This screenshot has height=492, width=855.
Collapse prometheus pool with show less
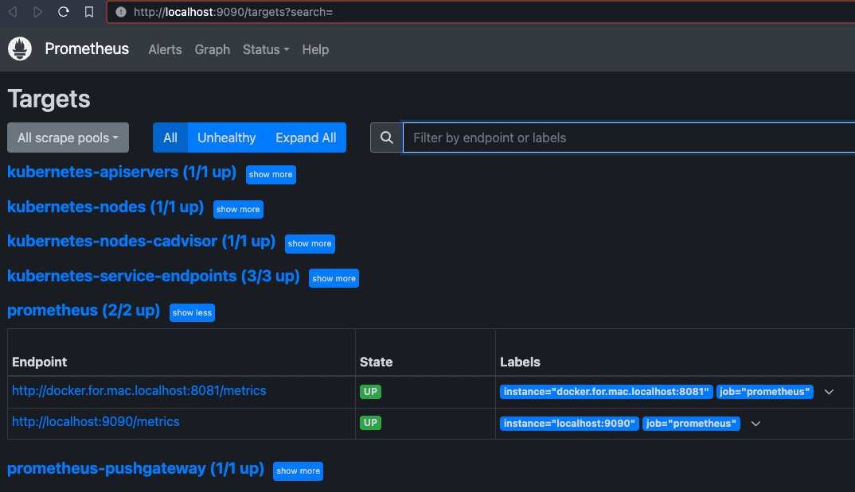[192, 313]
